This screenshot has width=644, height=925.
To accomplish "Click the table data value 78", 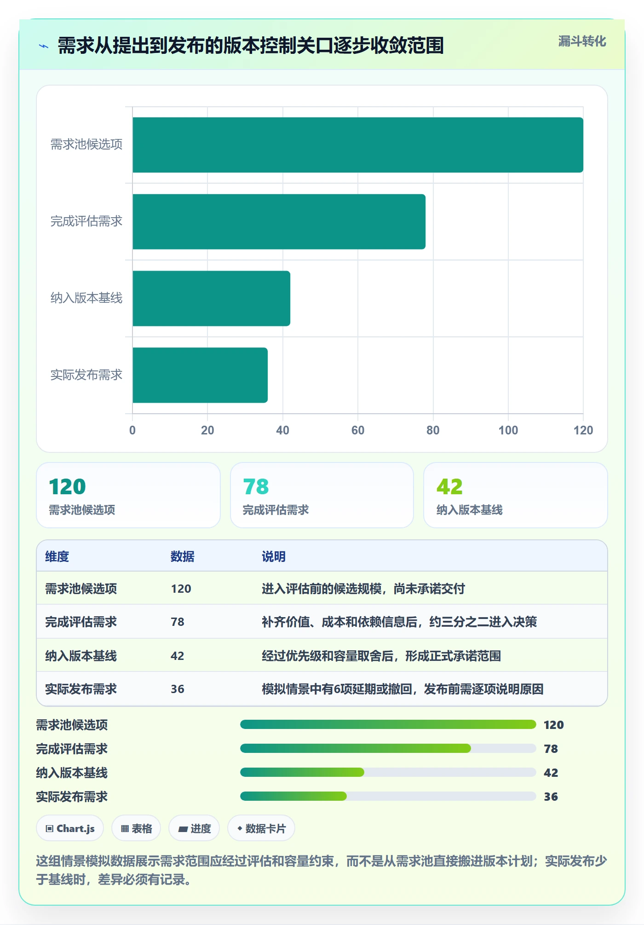I will pos(178,622).
